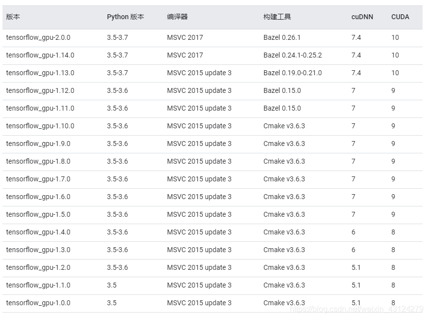The image size is (428, 318).
Task: Click the Python 版本 column header
Action: pyautogui.click(x=125, y=17)
